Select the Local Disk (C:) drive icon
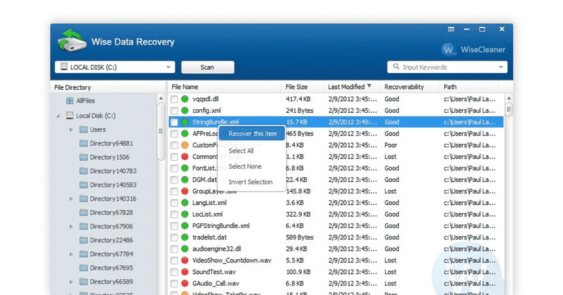 [69, 115]
